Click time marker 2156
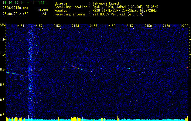This screenshot has width=191, height=121. (112, 26)
